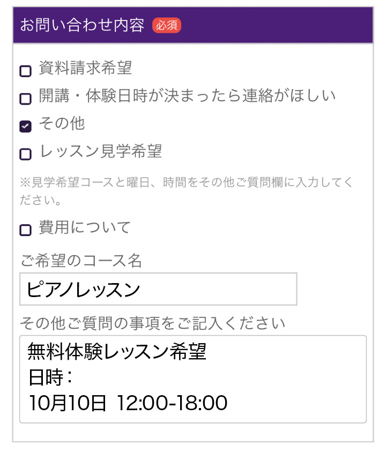Enable the レッスン見学希望 checkbox

point(25,154)
